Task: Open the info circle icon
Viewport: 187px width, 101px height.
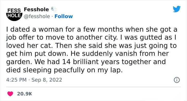Action: click(177, 80)
